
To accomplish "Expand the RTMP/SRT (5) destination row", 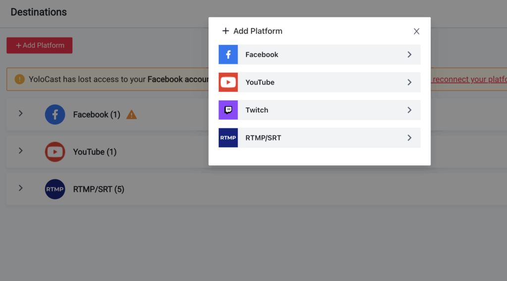I will pyautogui.click(x=21, y=188).
